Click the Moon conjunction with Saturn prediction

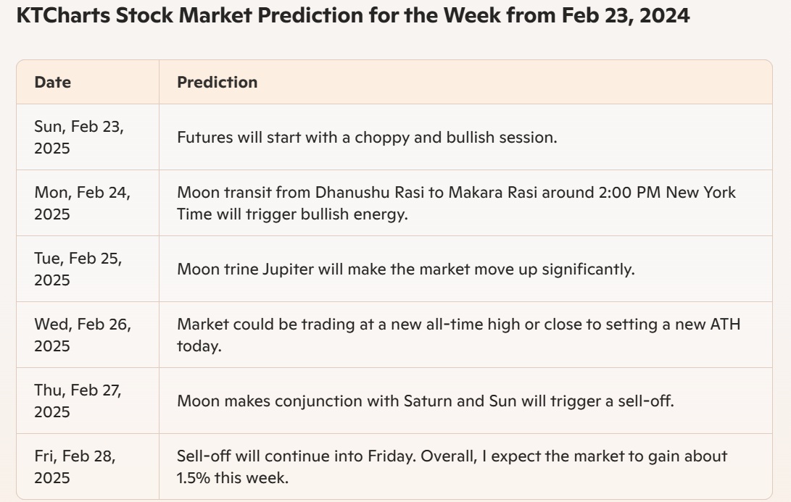[x=426, y=401]
